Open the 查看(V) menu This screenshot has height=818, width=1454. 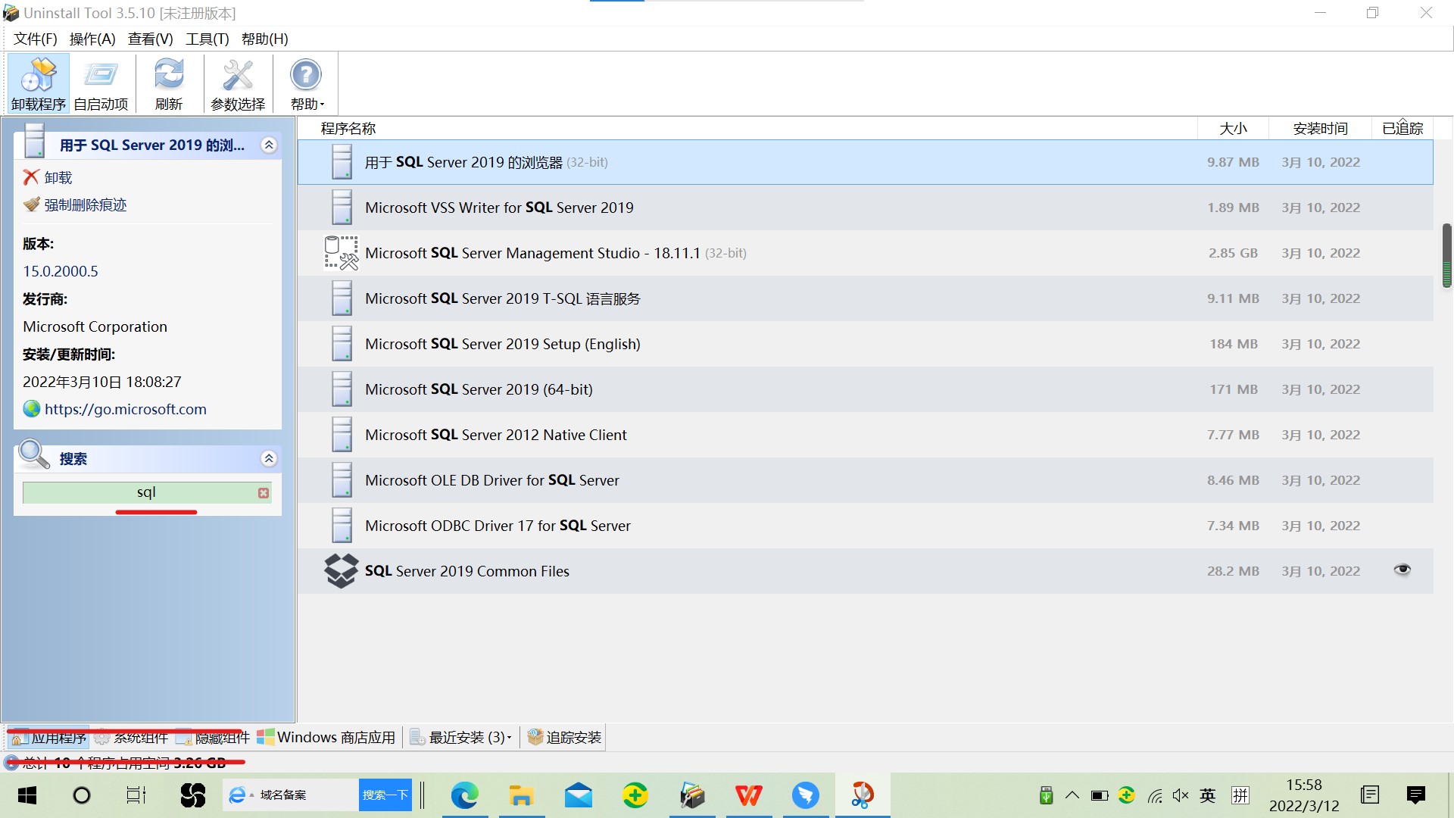(x=150, y=39)
